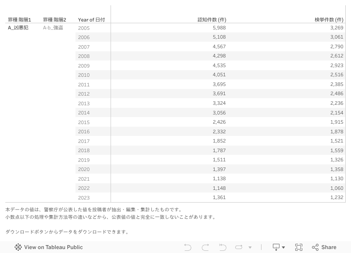Select the Year of 日付 column header
The height and width of the screenshot is (253, 351).
point(91,20)
